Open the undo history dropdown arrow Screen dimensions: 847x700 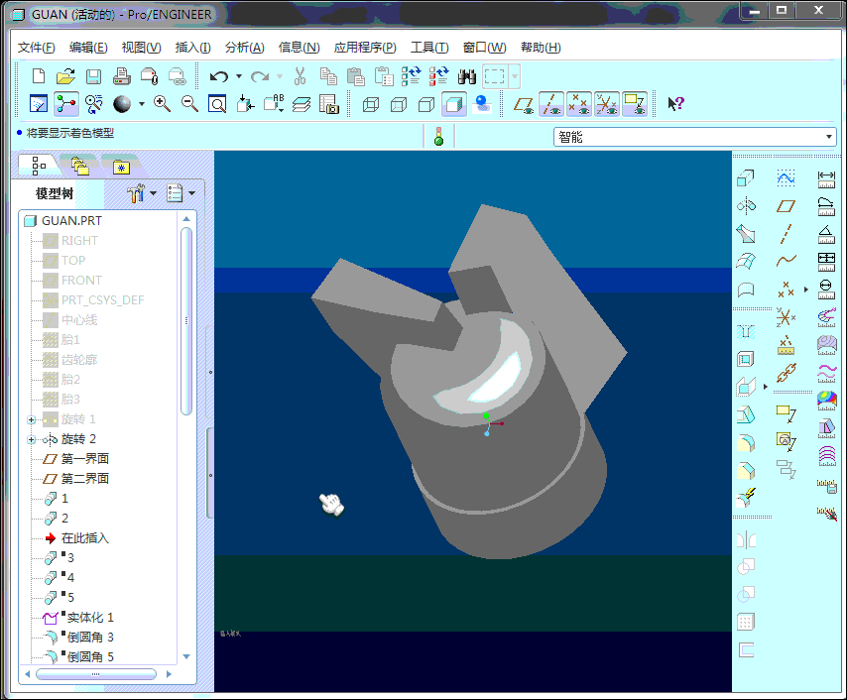tap(239, 76)
